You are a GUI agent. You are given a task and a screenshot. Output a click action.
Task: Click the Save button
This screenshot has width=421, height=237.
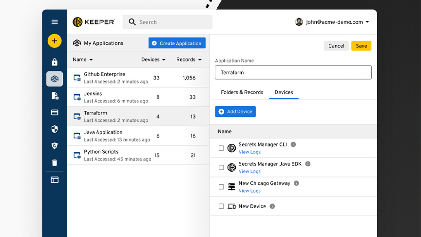coord(361,46)
